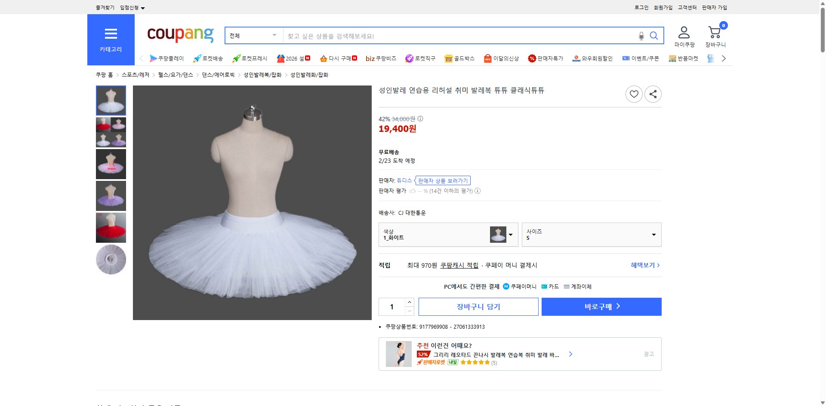The image size is (826, 406).
Task: Expand the 입점신청 menu chevron
Action: 143,7
